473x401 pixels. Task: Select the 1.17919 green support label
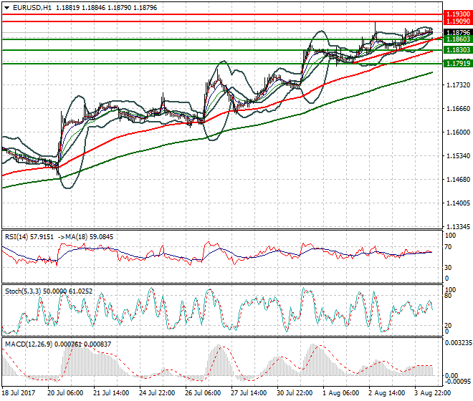click(x=458, y=63)
